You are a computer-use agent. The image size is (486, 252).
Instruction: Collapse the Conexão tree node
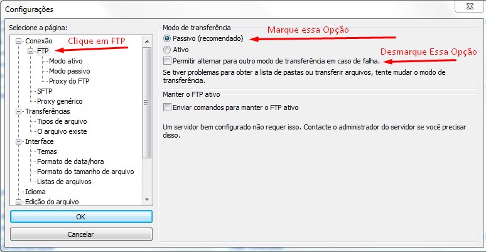(x=19, y=41)
